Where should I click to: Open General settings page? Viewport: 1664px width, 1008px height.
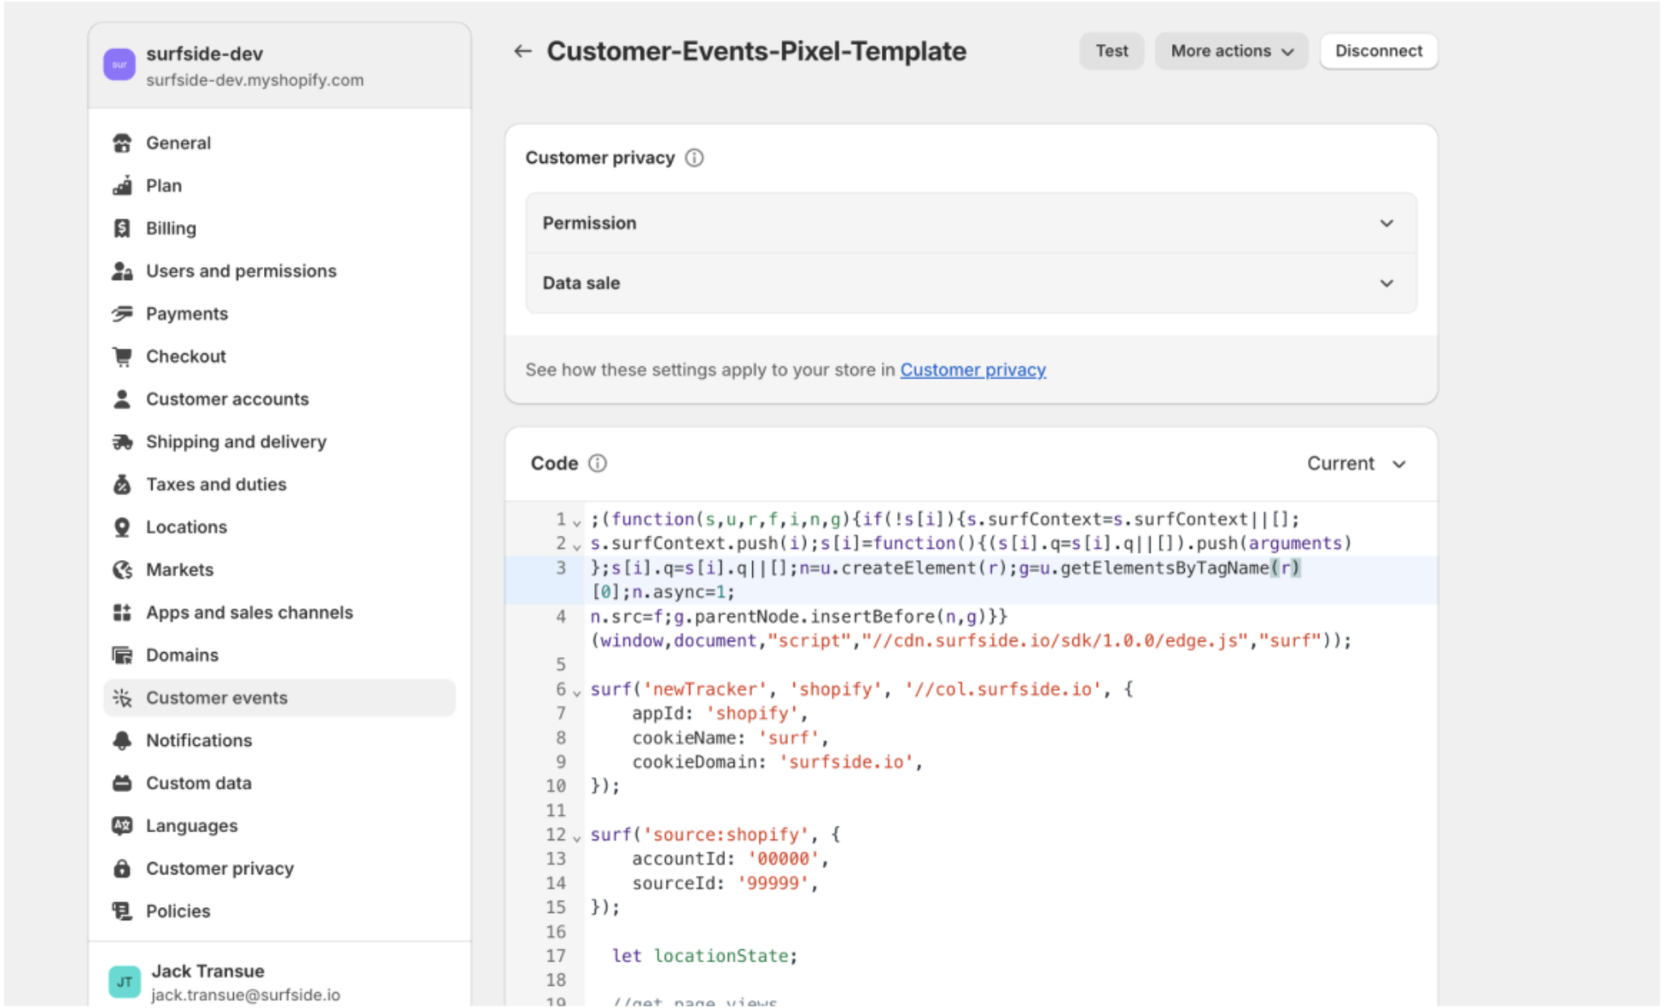(x=280, y=143)
